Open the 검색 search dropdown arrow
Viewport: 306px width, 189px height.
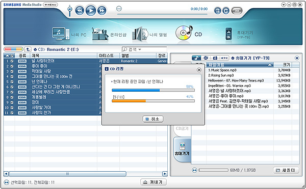(140, 49)
